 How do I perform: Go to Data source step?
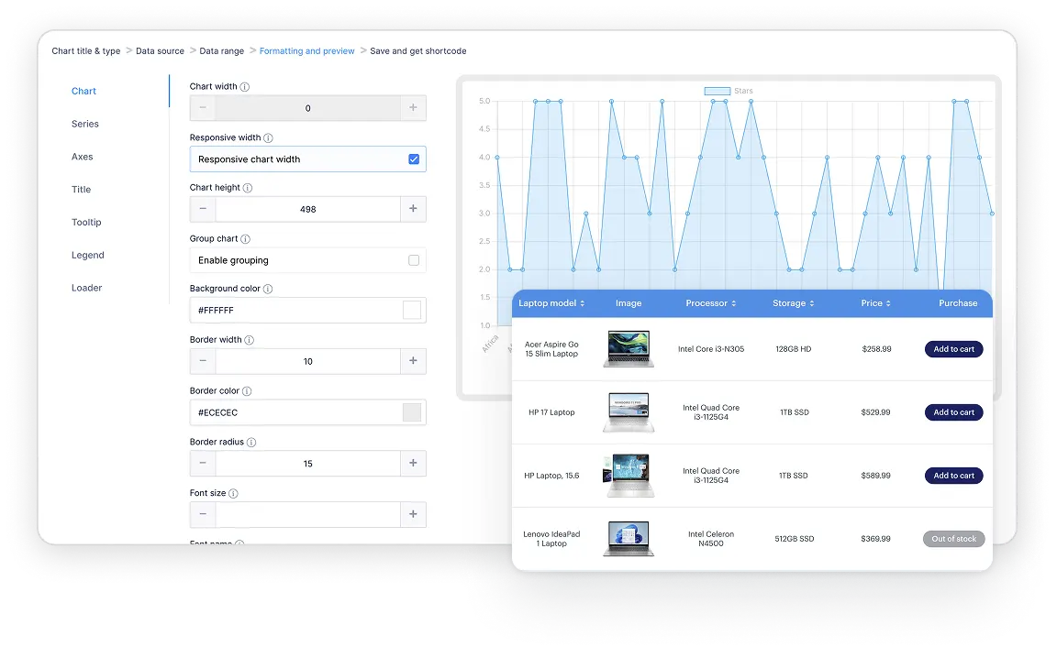coord(160,51)
